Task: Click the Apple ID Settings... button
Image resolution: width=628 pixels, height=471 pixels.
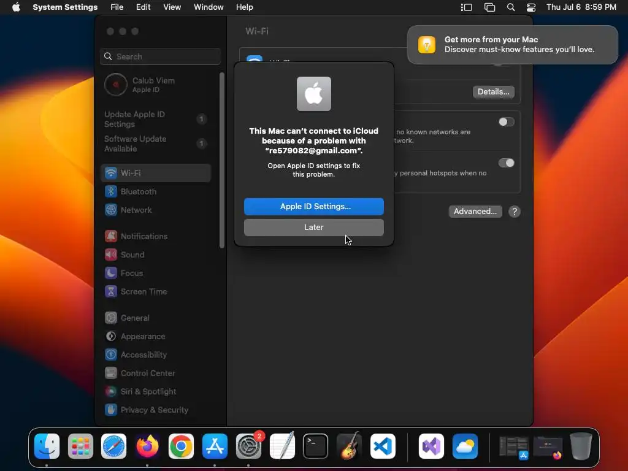Action: pyautogui.click(x=314, y=207)
